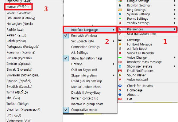178x122 pixels.
Task: Click the Greetings envelope icon
Action: click(120, 40)
